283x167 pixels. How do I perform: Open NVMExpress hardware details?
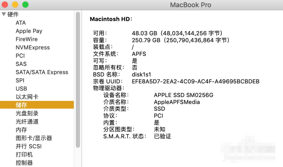32,48
